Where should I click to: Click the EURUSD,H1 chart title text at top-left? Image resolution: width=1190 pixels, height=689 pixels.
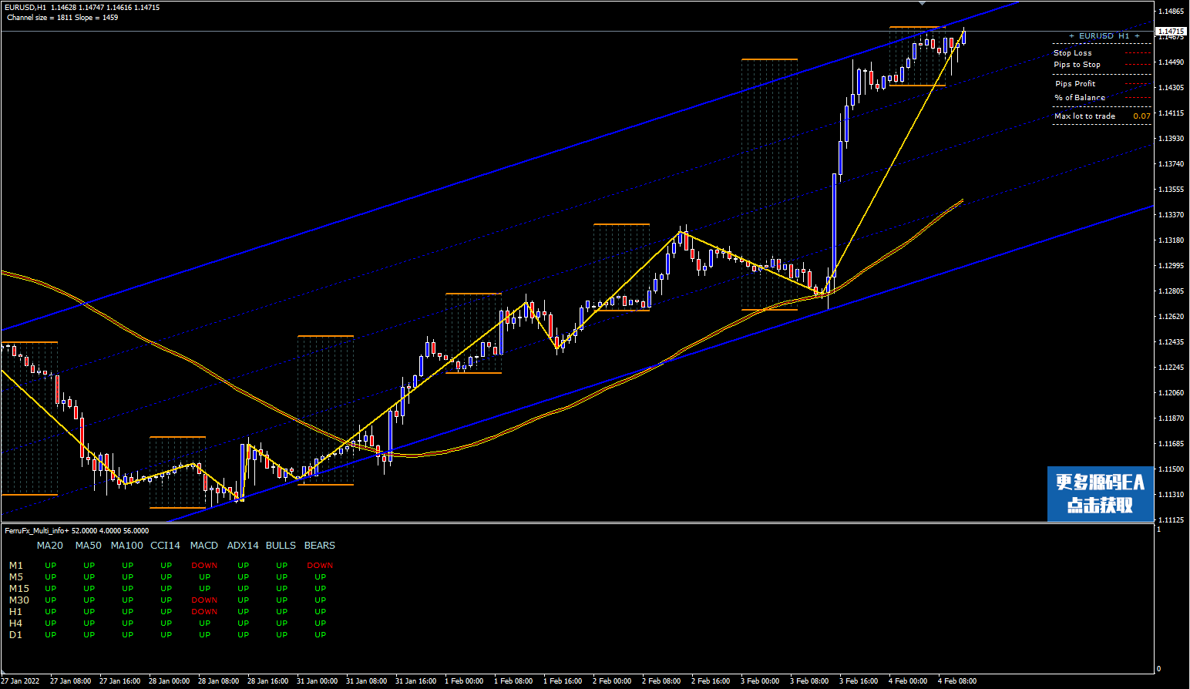(x=25, y=7)
